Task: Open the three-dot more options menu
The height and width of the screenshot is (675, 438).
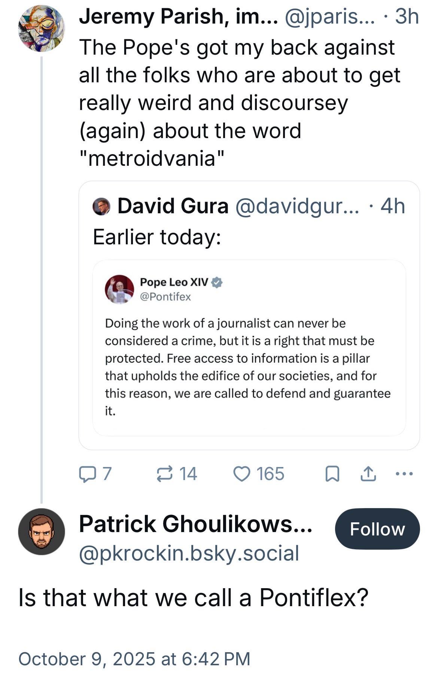Action: [404, 474]
